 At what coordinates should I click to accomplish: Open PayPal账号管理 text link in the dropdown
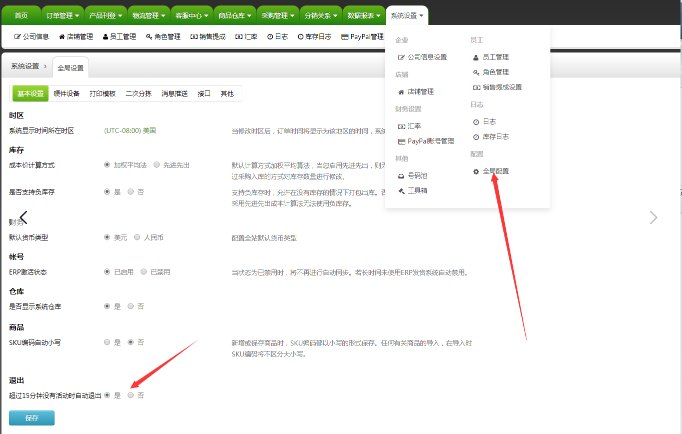pyautogui.click(x=431, y=141)
